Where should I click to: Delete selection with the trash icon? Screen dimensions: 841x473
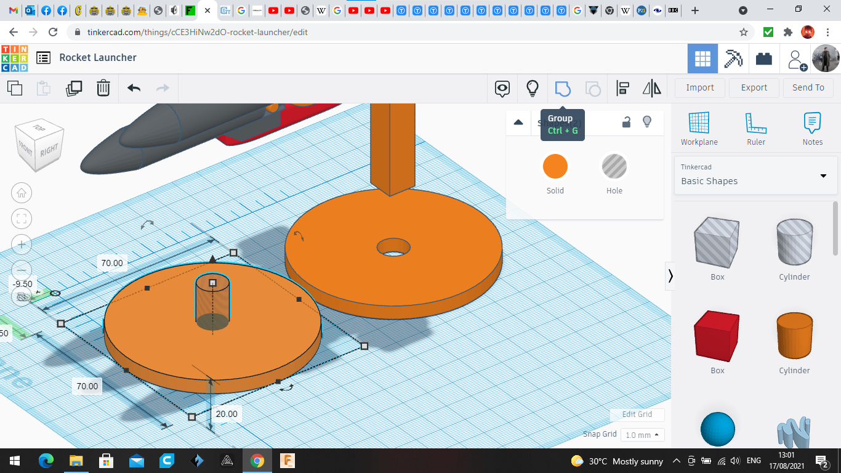[103, 88]
